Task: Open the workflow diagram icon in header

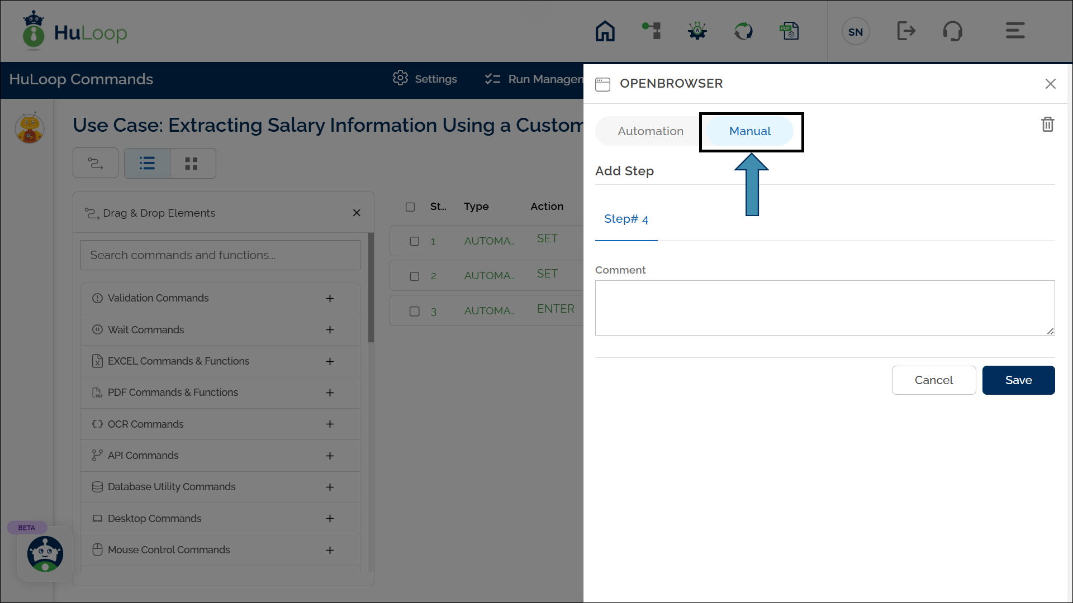Action: point(652,31)
